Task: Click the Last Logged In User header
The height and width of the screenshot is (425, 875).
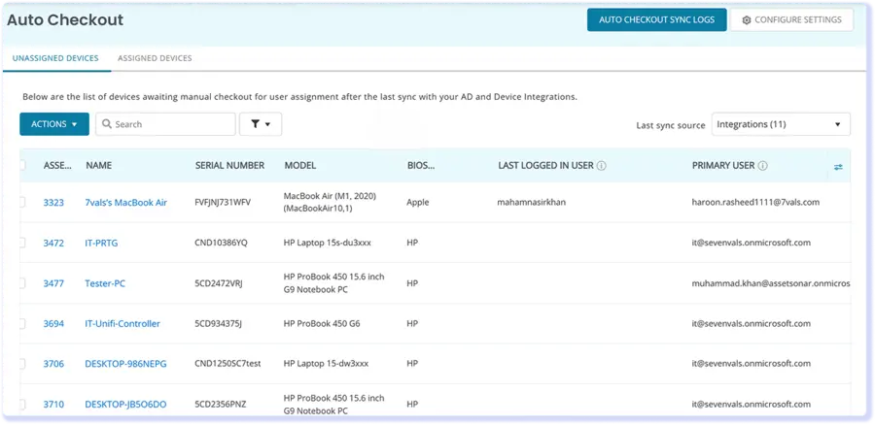Action: pyautogui.click(x=545, y=165)
